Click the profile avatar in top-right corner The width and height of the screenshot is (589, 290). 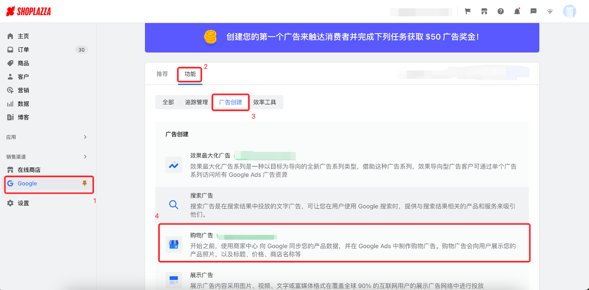point(569,11)
